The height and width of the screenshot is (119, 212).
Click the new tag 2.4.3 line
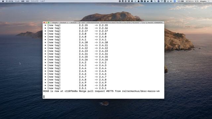coord(76,65)
